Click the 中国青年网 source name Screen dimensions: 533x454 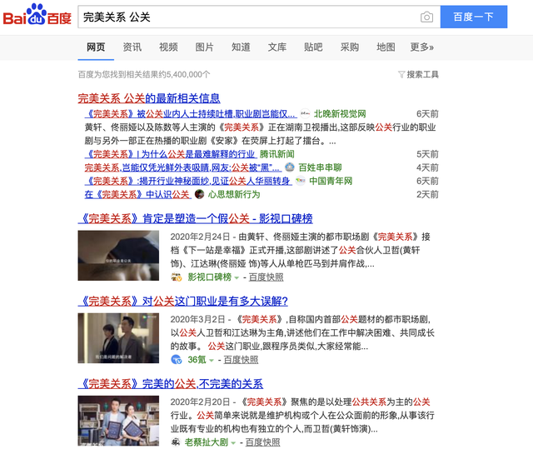[x=331, y=181]
